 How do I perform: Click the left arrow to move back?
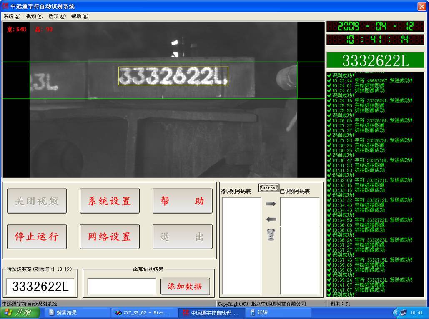(271, 219)
